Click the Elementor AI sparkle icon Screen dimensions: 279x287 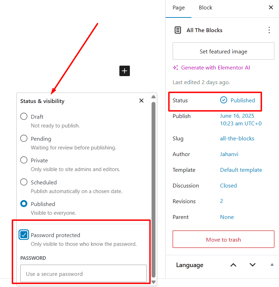point(175,68)
